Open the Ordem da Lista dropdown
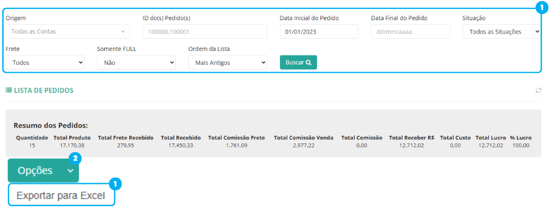 (227, 62)
